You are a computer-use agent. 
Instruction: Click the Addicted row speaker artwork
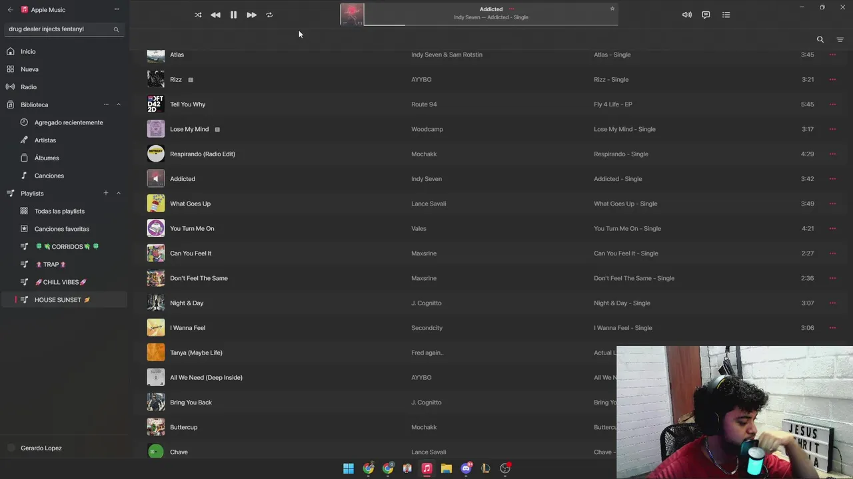point(156,179)
